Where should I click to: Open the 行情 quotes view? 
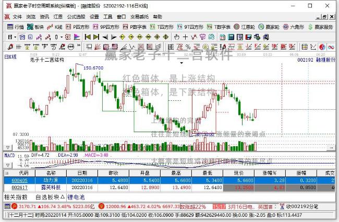click(15, 27)
